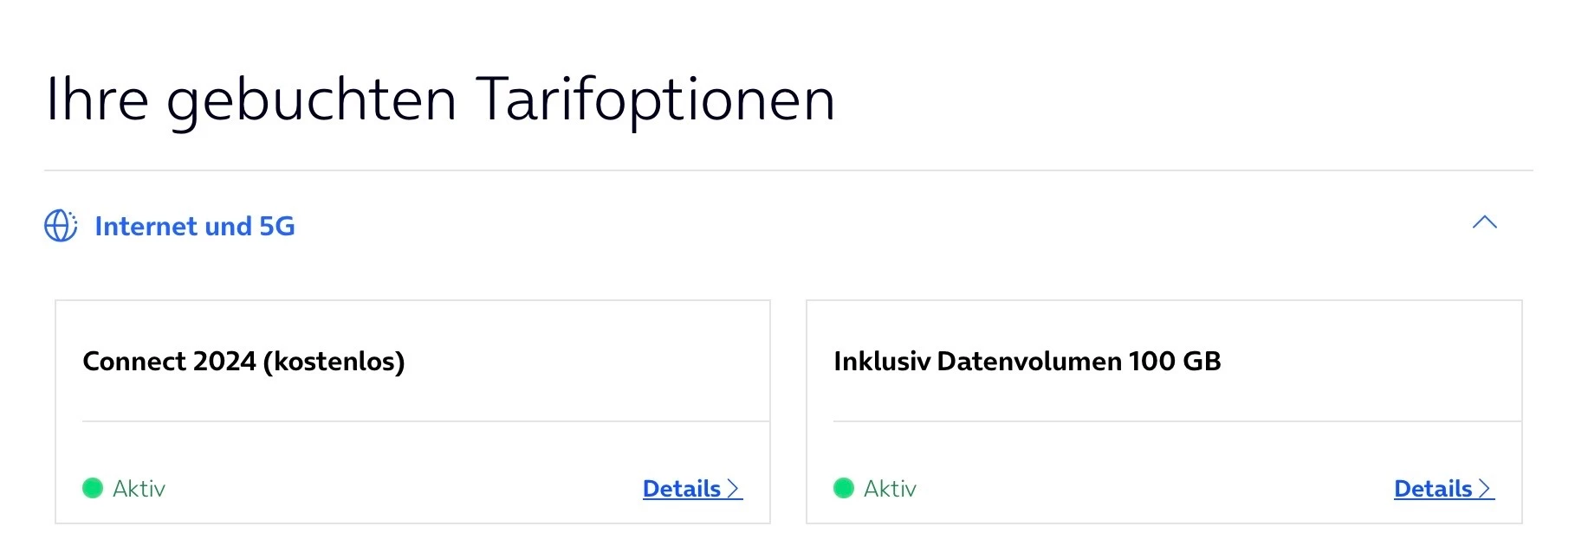Click the Aktiv label in Connect 2024 card

(139, 489)
